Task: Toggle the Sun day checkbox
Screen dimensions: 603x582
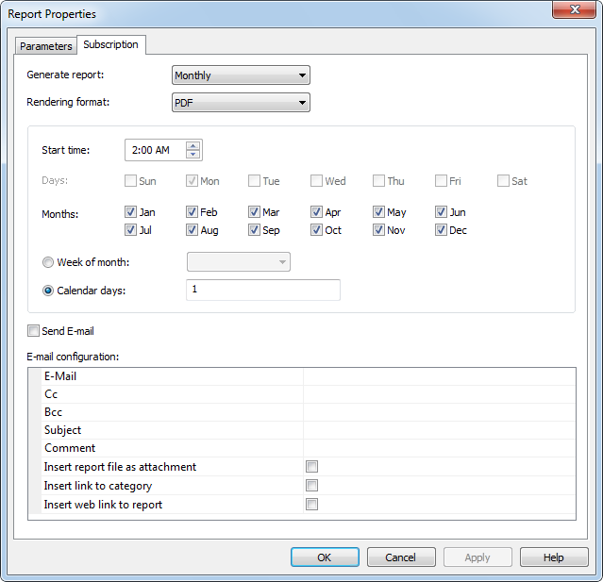Action: coord(130,181)
